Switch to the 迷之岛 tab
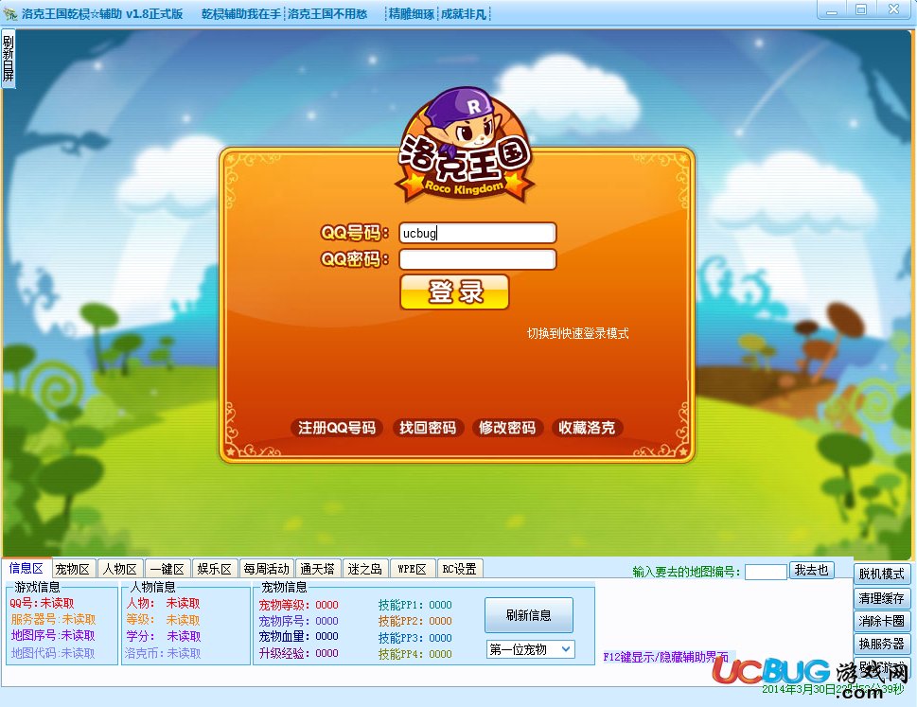The image size is (917, 707). [365, 569]
